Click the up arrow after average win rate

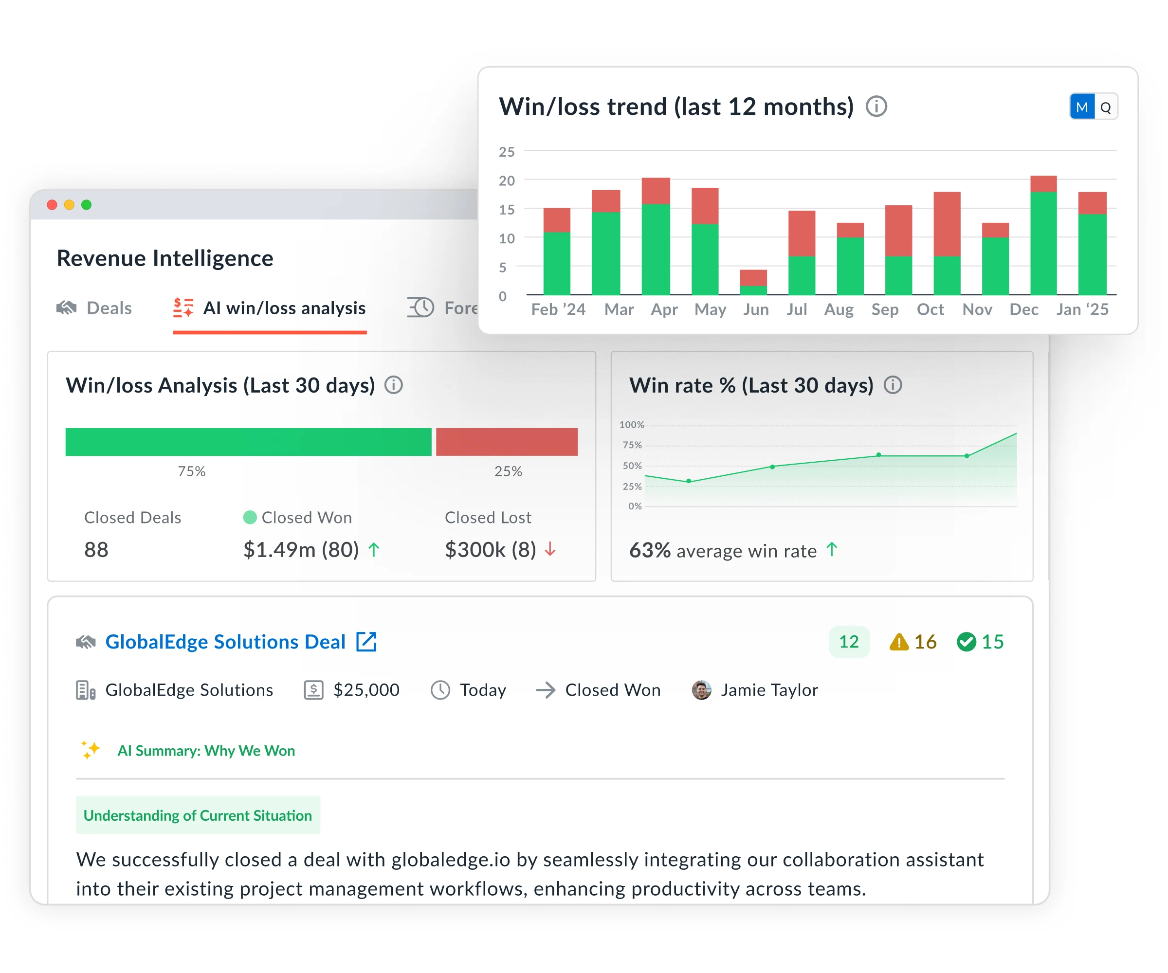tap(832, 549)
